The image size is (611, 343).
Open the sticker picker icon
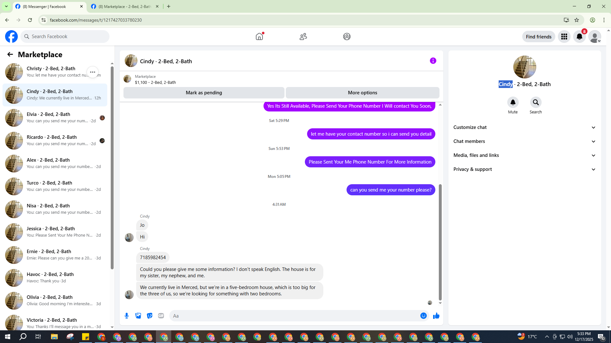tap(150, 316)
